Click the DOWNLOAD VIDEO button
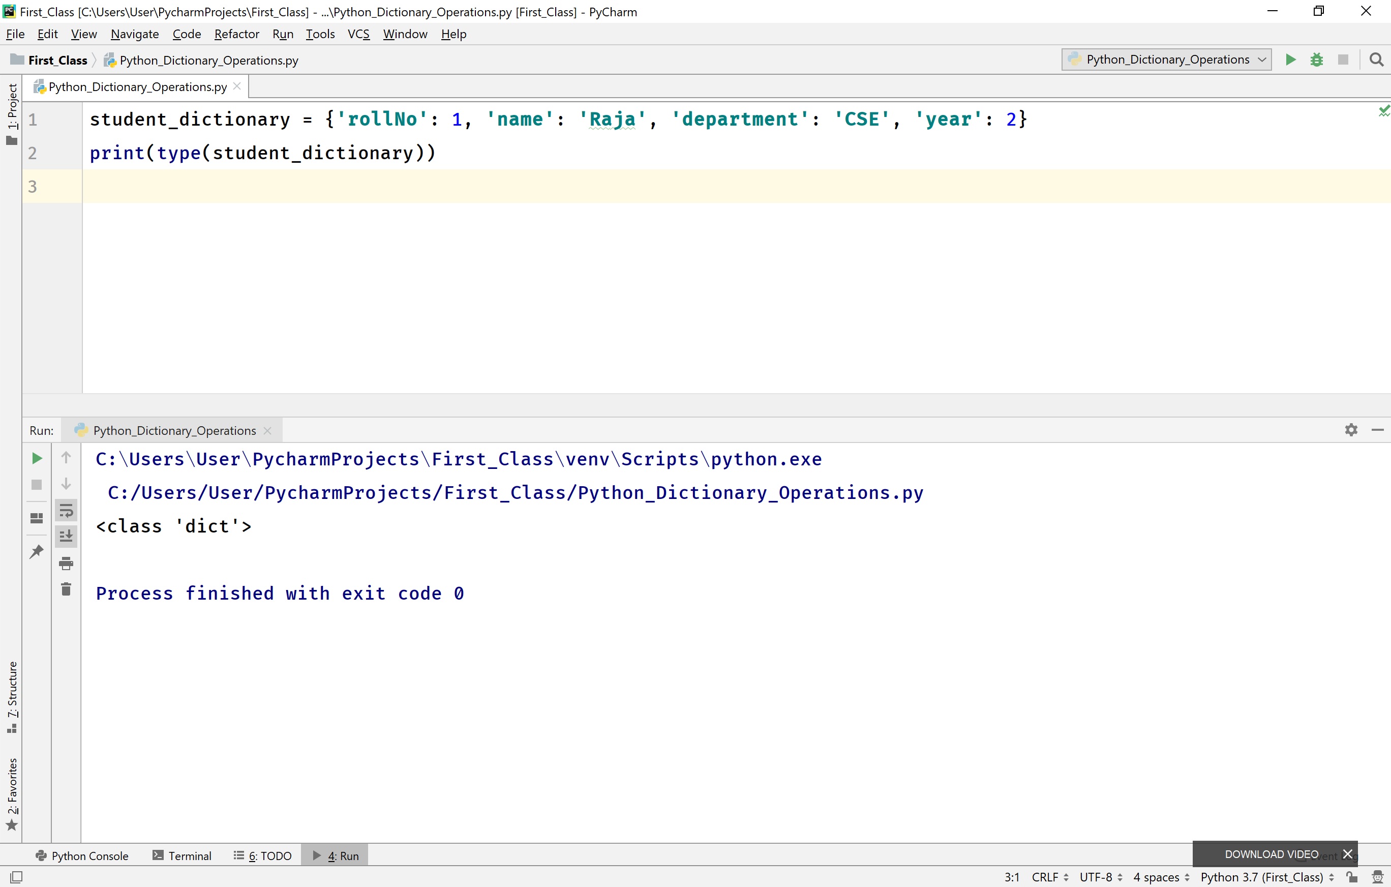Screen dimensions: 1391x887 click(1272, 854)
